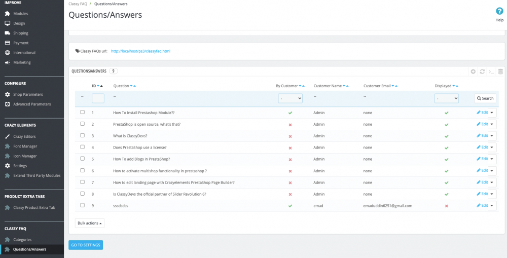Click the Icon Manager puzzle icon

8,156
